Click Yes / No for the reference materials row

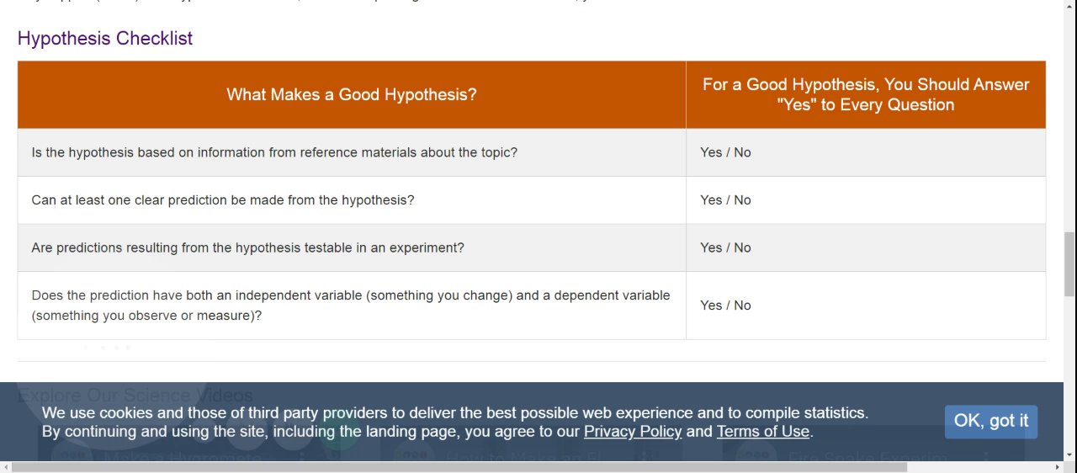[725, 152]
